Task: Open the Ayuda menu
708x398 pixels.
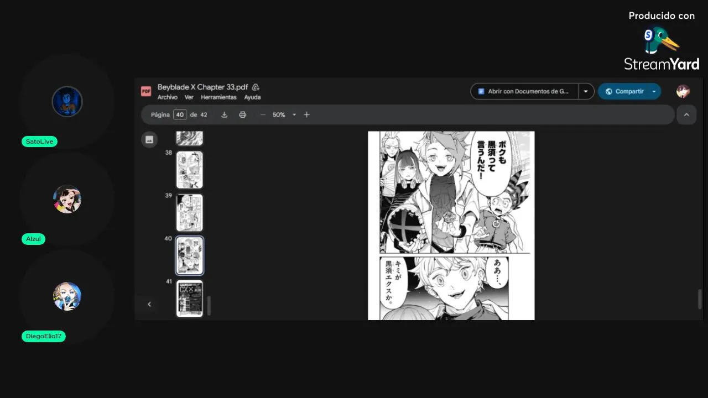Action: pos(252,97)
